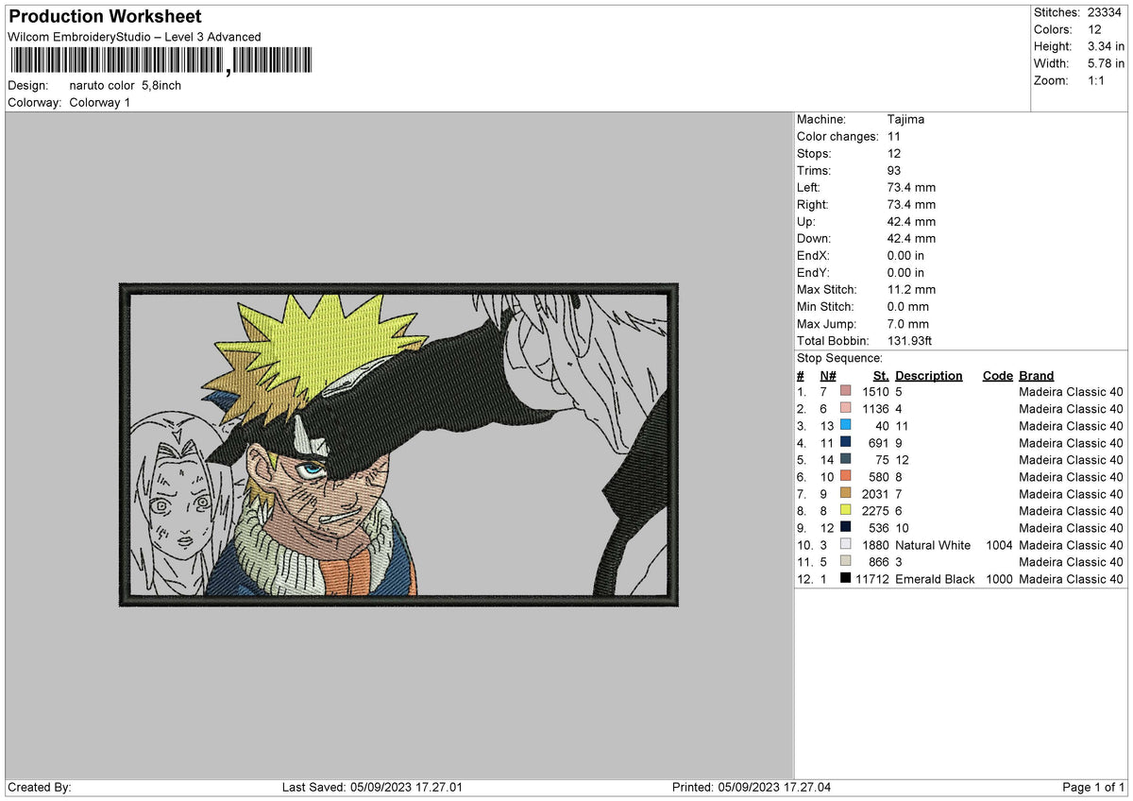Click the Width value 5.78 in

[x=1107, y=63]
